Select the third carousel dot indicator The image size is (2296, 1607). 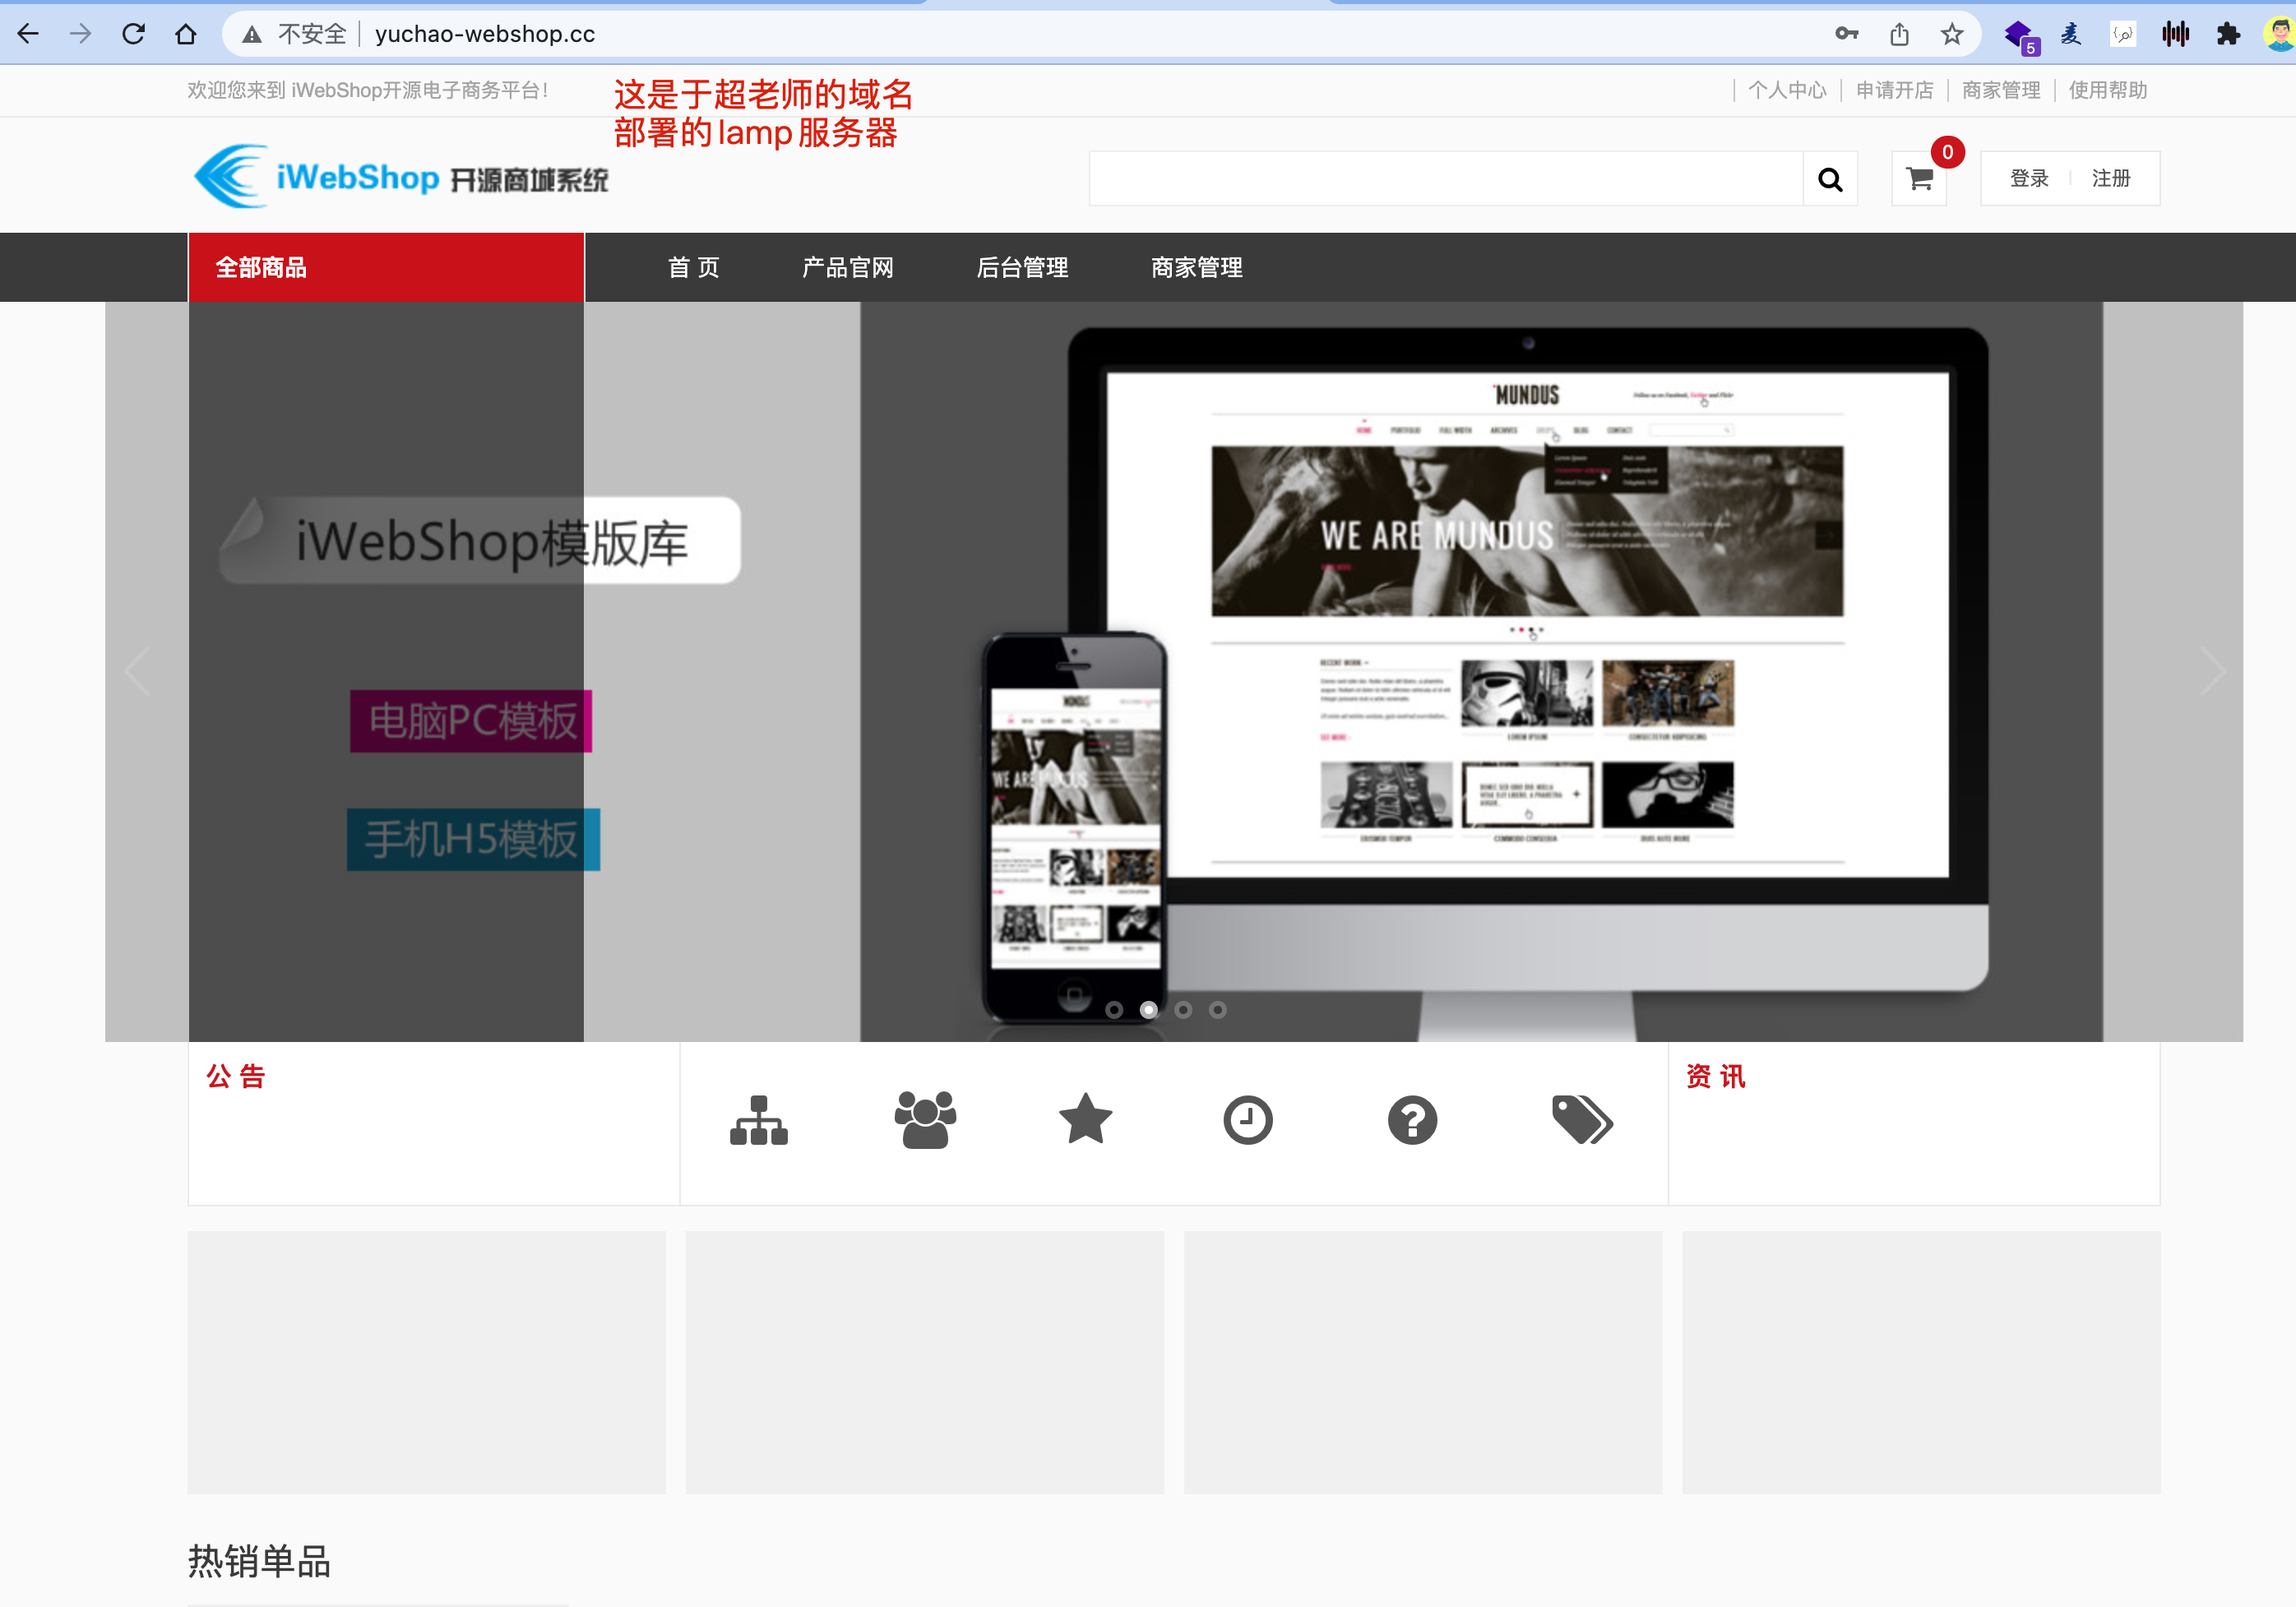[x=1183, y=1010]
